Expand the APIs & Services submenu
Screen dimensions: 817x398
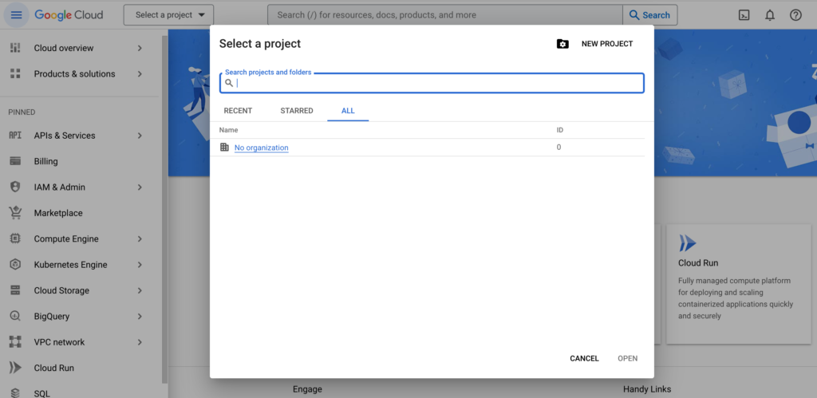140,136
